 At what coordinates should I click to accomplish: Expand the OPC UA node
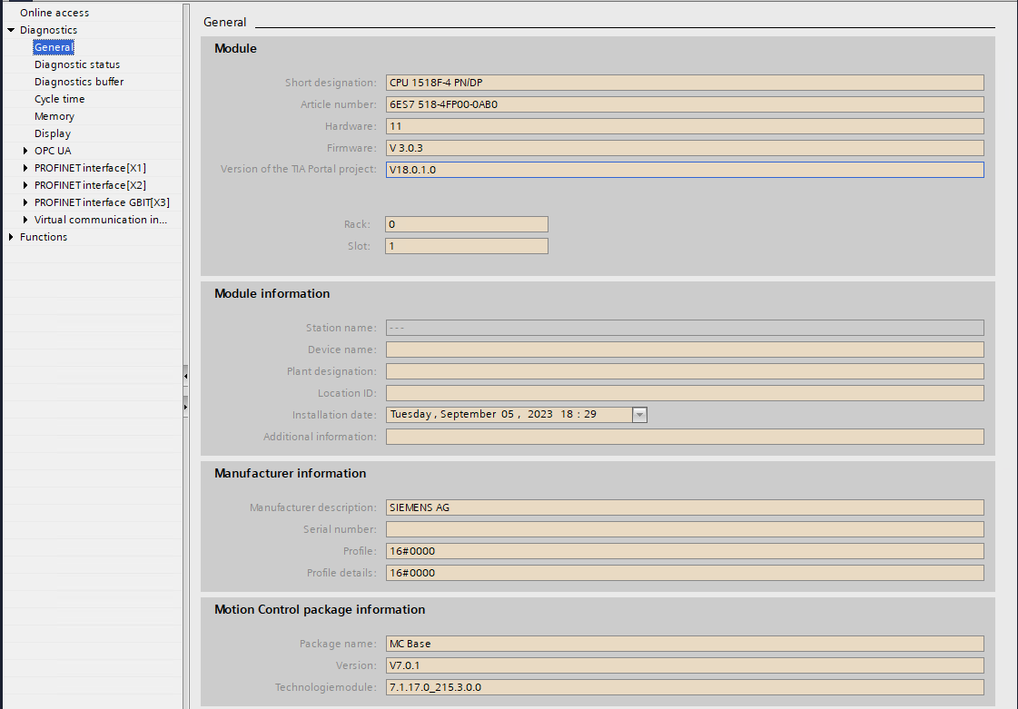coord(25,151)
